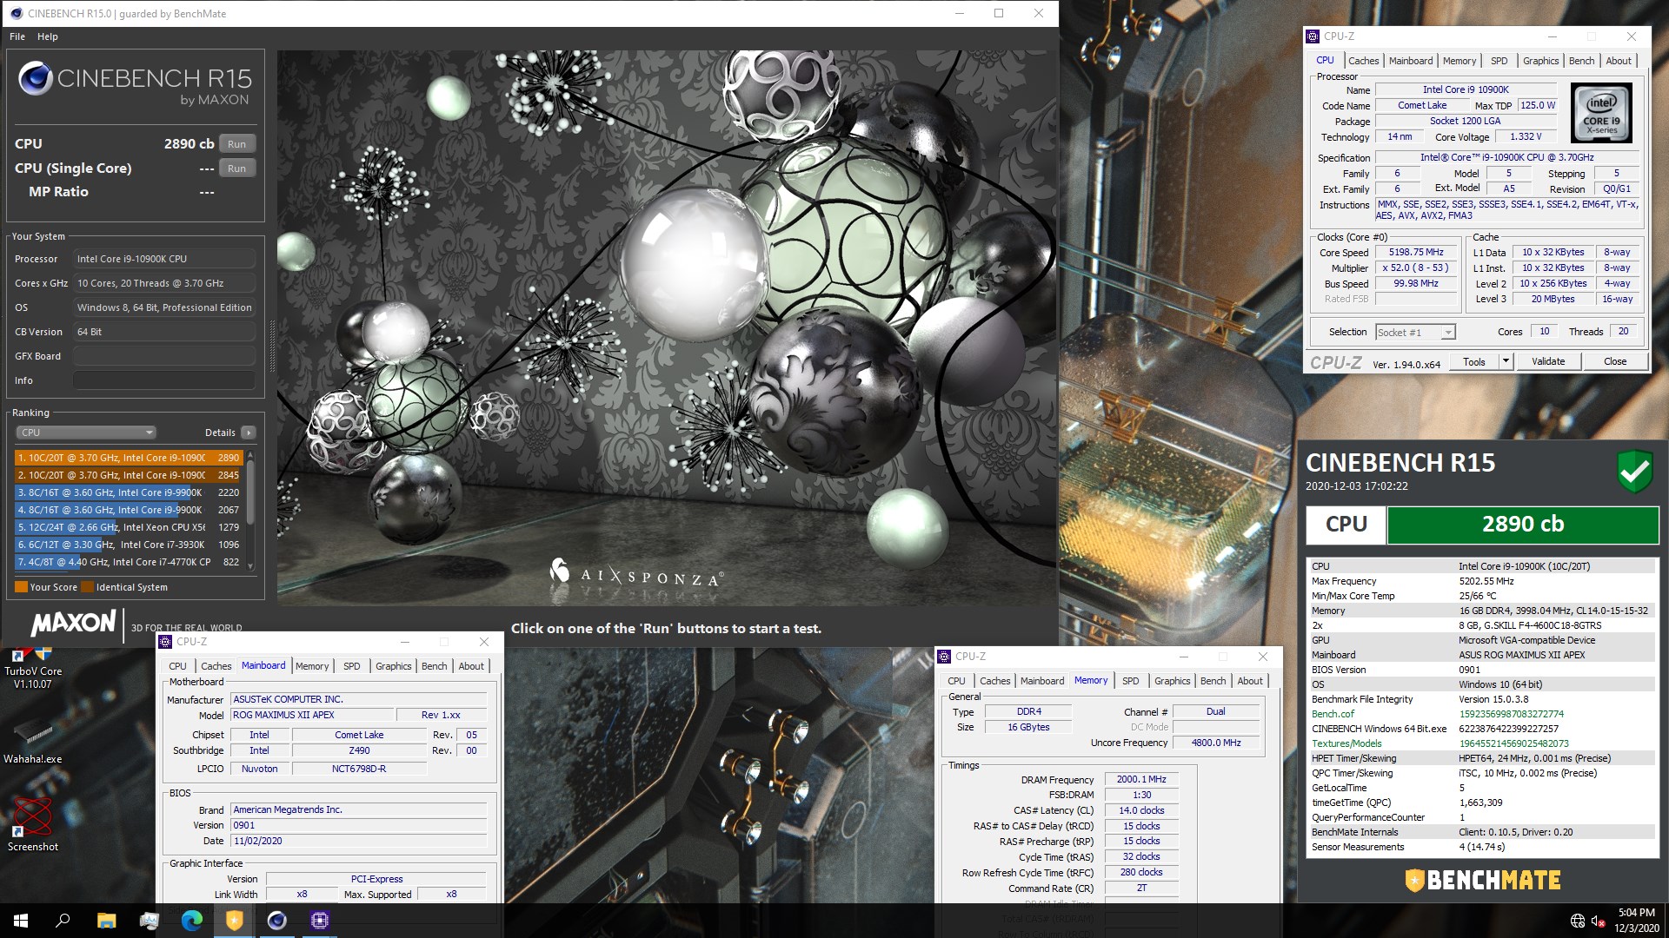Click the Ranking list scrollbar
The width and height of the screenshot is (1669, 938).
[250, 510]
